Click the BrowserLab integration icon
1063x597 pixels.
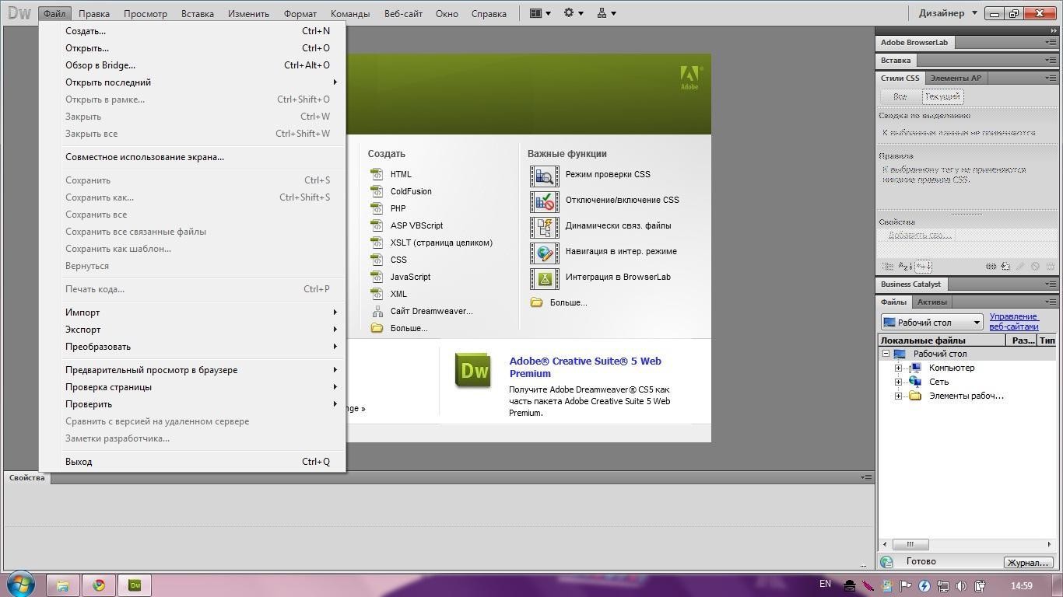click(545, 278)
